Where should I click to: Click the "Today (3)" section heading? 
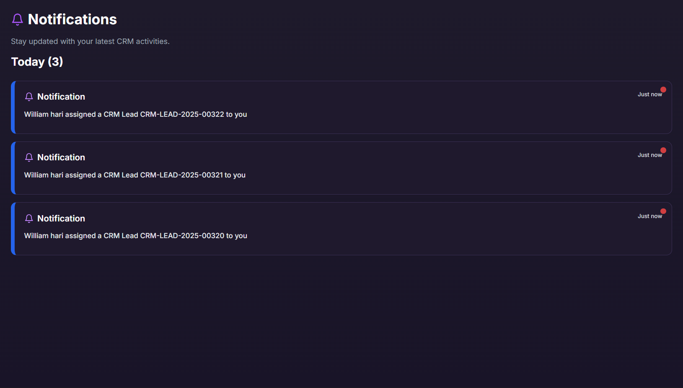pyautogui.click(x=37, y=62)
